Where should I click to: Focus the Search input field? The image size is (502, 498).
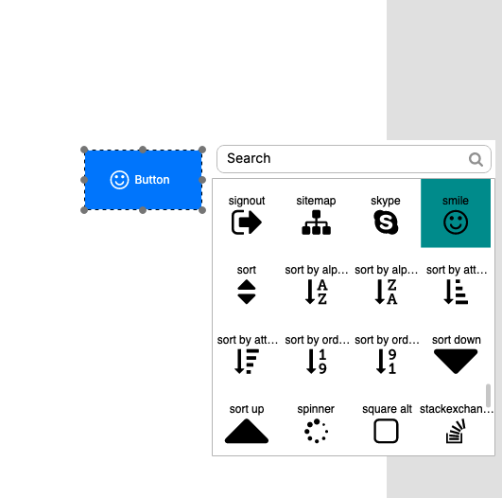354,159
